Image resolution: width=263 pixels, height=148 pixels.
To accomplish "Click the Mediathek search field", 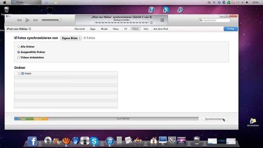I will 215,20.
